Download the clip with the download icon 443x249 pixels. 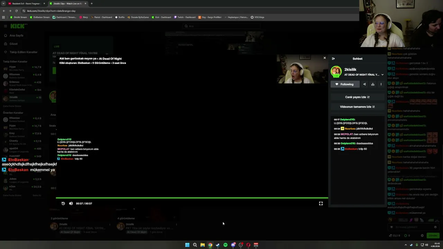(373, 84)
